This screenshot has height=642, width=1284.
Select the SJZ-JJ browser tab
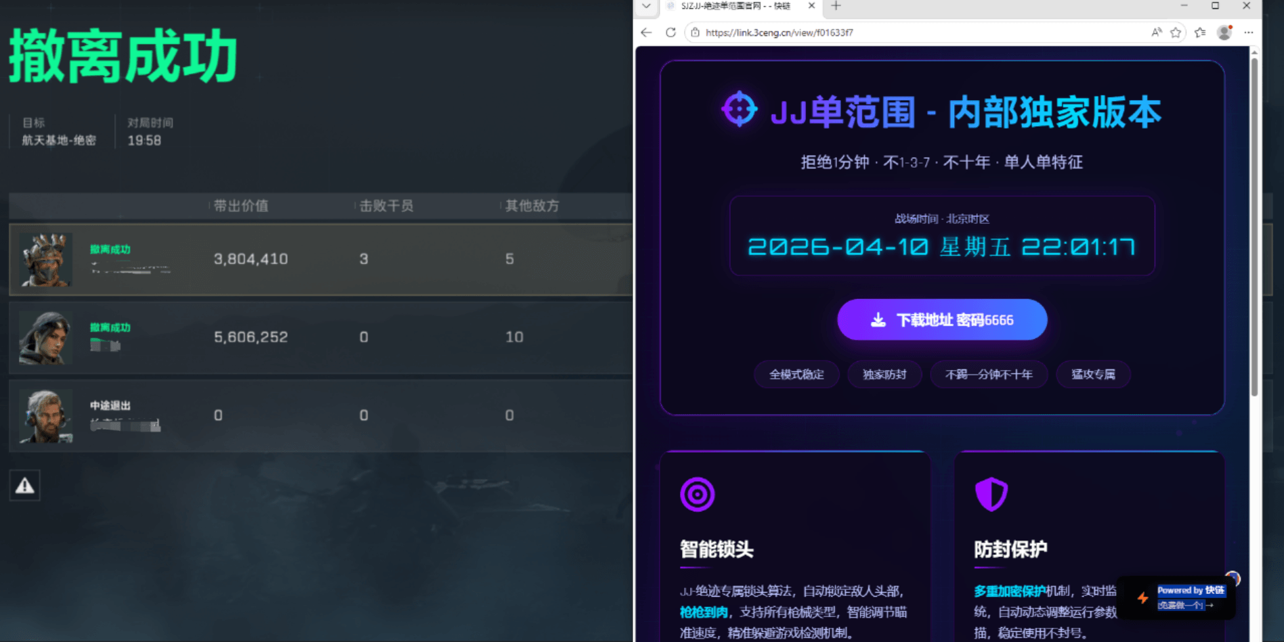(735, 6)
